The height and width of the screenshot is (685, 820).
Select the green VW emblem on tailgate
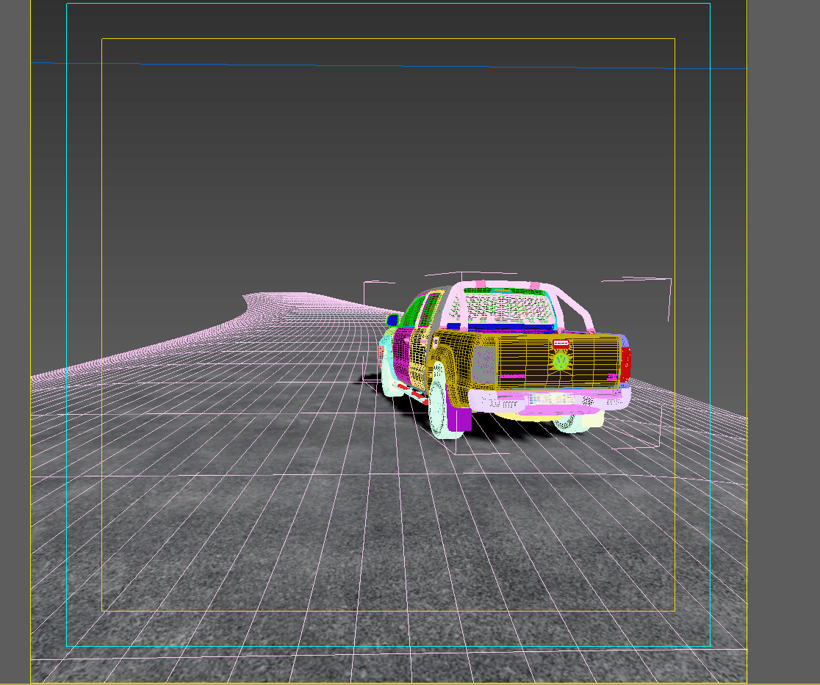tap(561, 361)
